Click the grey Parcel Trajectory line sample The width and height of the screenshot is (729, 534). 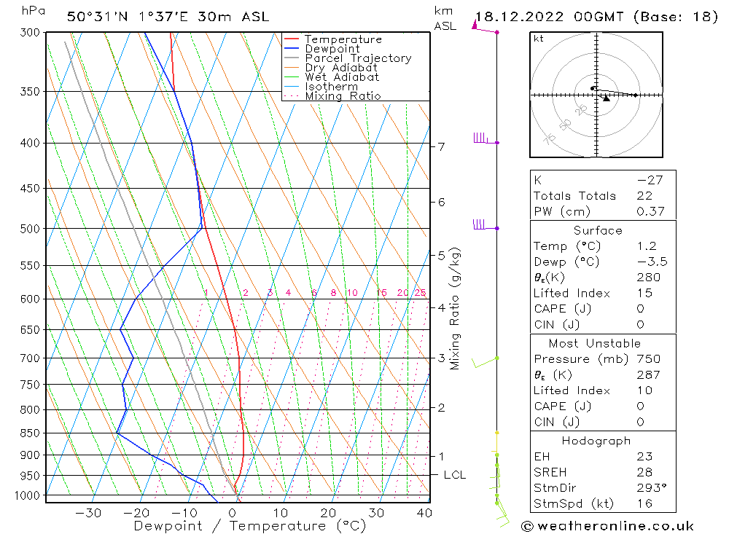292,58
